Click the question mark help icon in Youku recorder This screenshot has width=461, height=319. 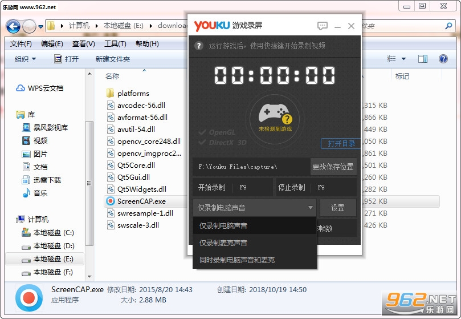pos(199,46)
